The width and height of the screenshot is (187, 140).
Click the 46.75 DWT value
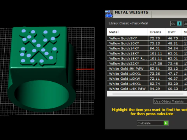click(x=173, y=38)
